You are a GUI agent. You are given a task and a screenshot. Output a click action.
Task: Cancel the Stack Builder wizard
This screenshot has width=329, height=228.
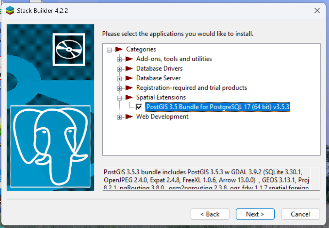pyautogui.click(x=300, y=214)
